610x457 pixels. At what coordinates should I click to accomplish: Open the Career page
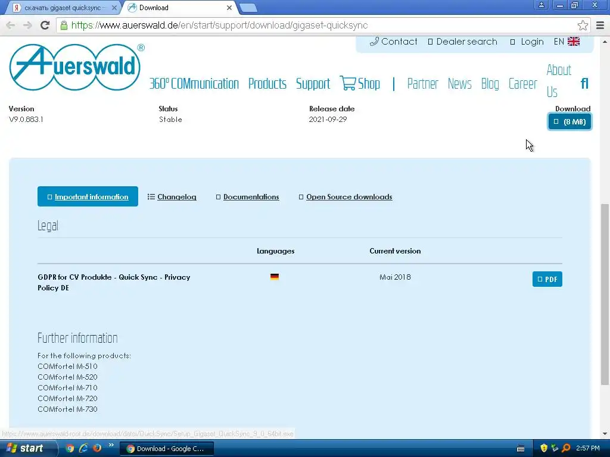tap(522, 83)
